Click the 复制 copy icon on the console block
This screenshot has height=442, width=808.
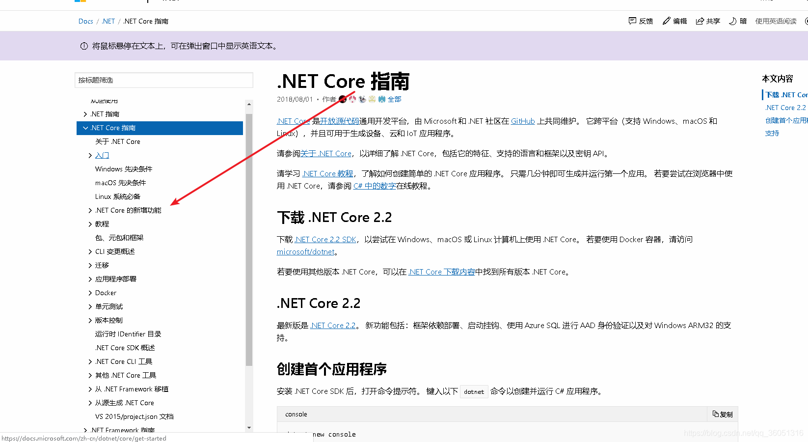click(716, 414)
